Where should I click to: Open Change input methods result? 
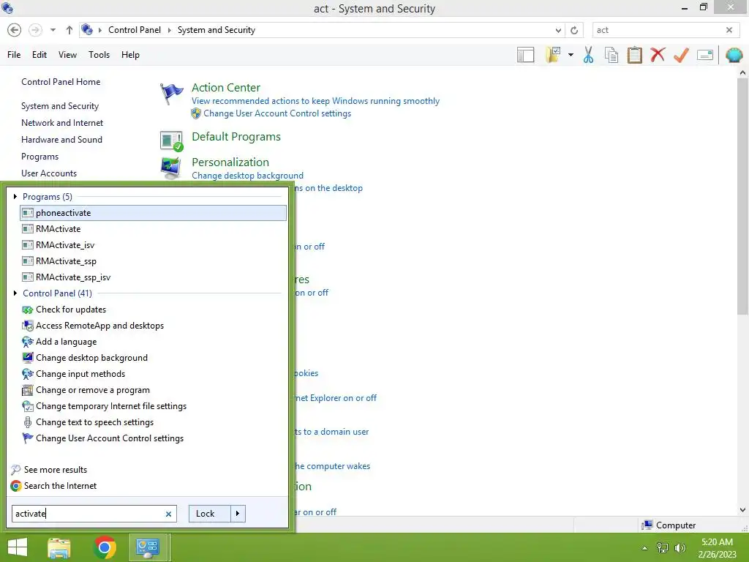(154, 374)
